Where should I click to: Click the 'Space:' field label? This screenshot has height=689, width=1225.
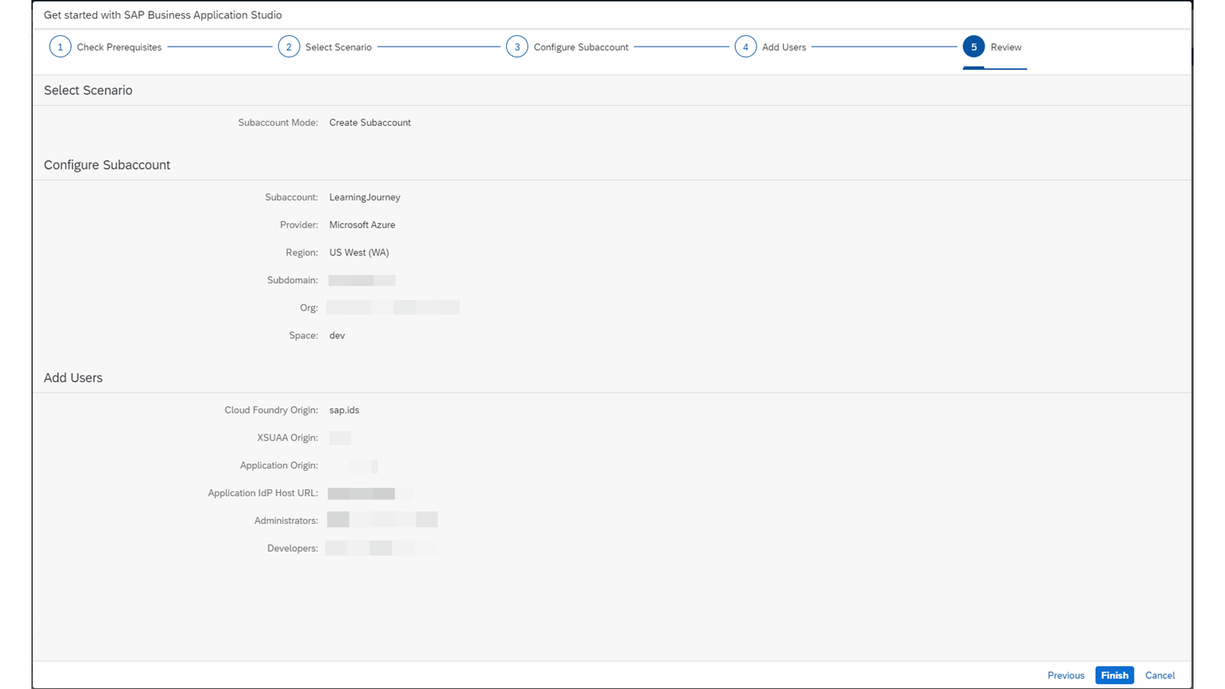[303, 335]
